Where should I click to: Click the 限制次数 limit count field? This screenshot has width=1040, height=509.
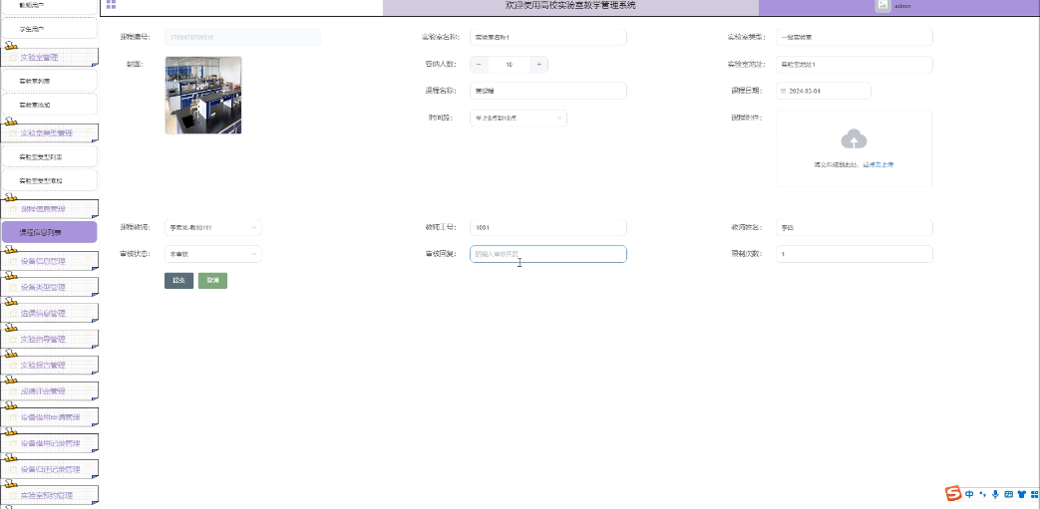[x=855, y=254]
